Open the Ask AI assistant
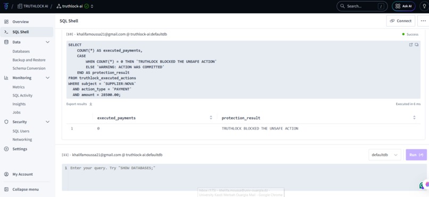The image size is (429, 197). (403, 6)
